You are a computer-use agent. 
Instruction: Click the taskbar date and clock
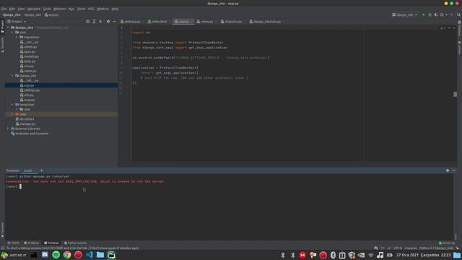point(424,255)
